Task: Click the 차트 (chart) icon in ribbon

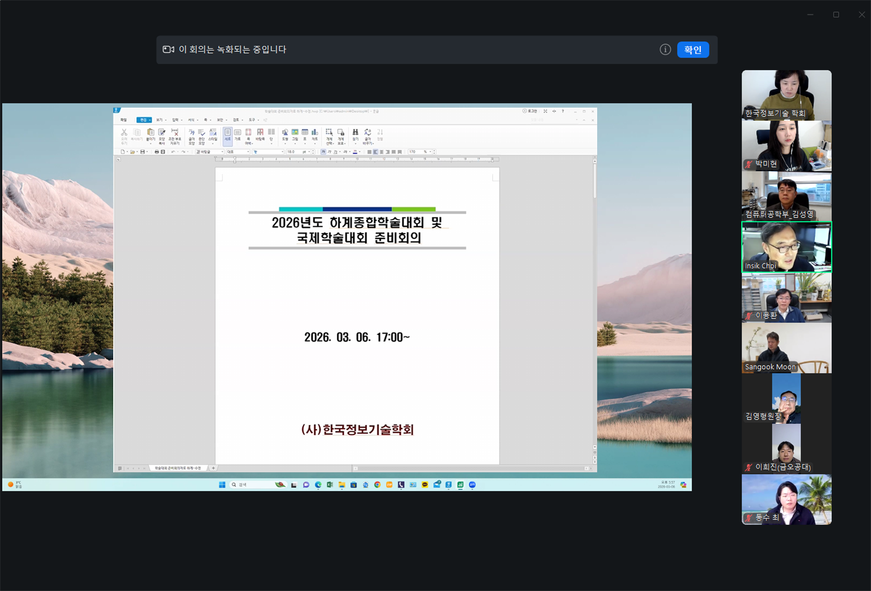Action: click(x=315, y=133)
